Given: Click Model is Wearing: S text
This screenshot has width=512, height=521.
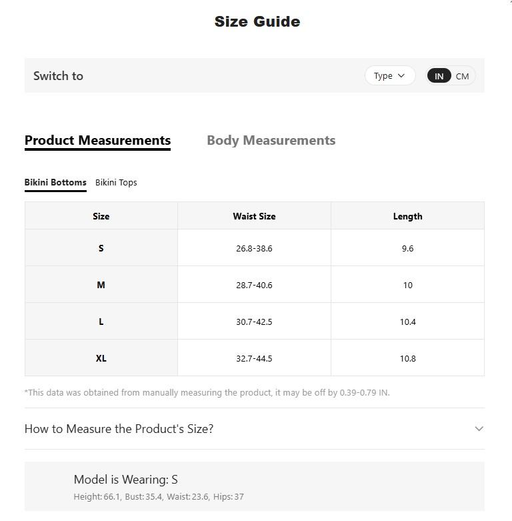Looking at the screenshot, I should 126,480.
